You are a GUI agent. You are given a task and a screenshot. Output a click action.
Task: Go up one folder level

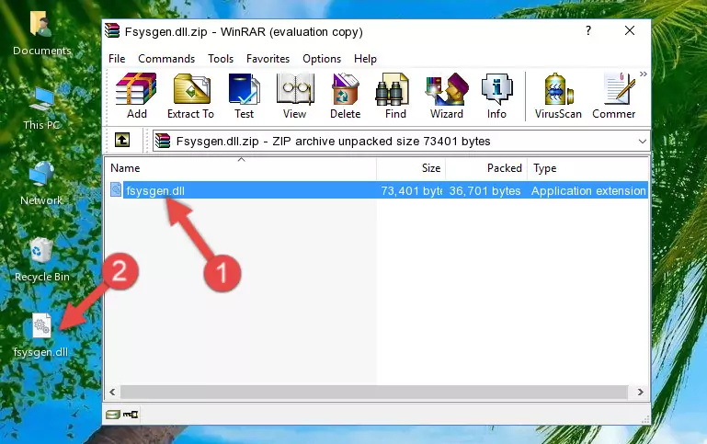pos(122,141)
